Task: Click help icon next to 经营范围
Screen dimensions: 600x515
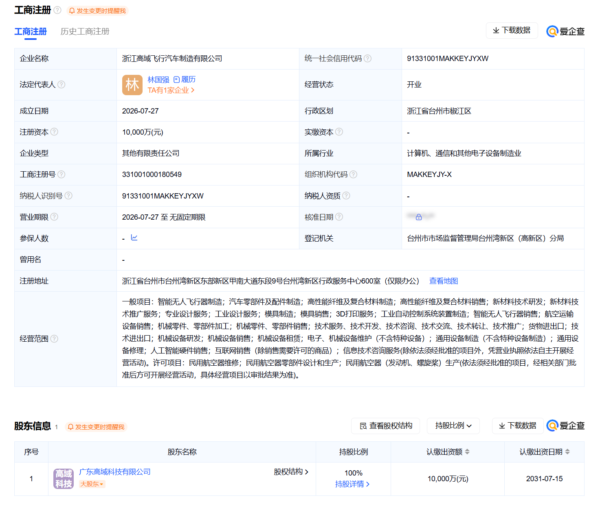Action: (54, 339)
